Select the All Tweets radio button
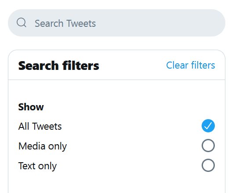 coord(208,126)
